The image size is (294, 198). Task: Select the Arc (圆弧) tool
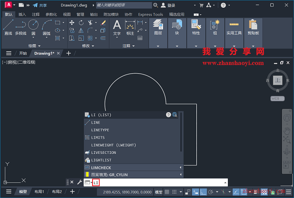pos(47,27)
